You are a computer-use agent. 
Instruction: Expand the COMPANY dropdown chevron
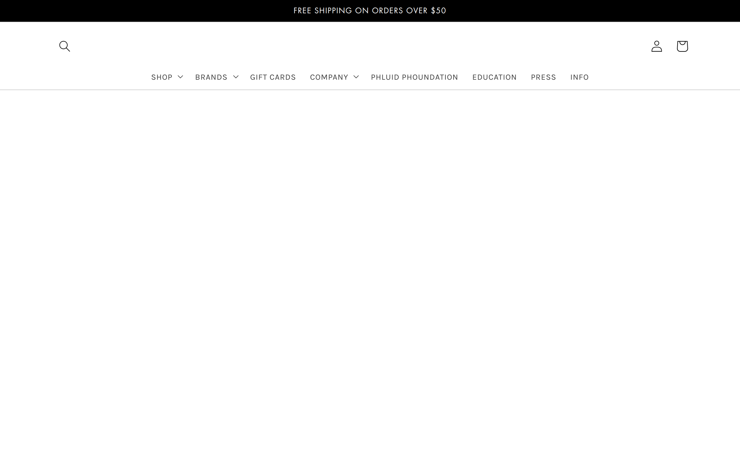(356, 77)
